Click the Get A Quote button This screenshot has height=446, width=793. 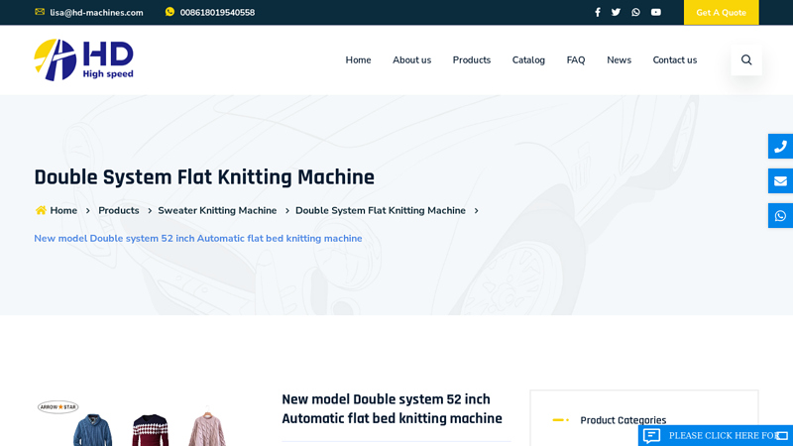(722, 12)
